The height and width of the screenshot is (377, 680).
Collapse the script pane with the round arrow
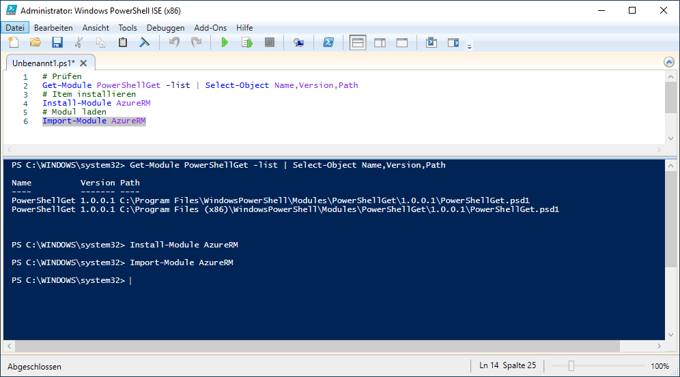[669, 63]
